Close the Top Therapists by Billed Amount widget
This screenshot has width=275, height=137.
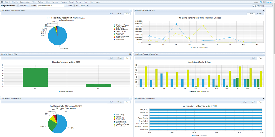(130, 98)
